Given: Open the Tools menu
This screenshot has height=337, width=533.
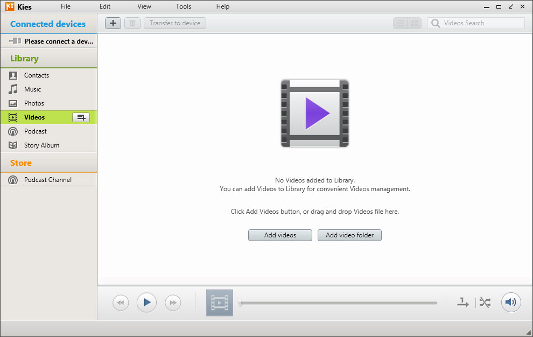Looking at the screenshot, I should click(x=183, y=6).
